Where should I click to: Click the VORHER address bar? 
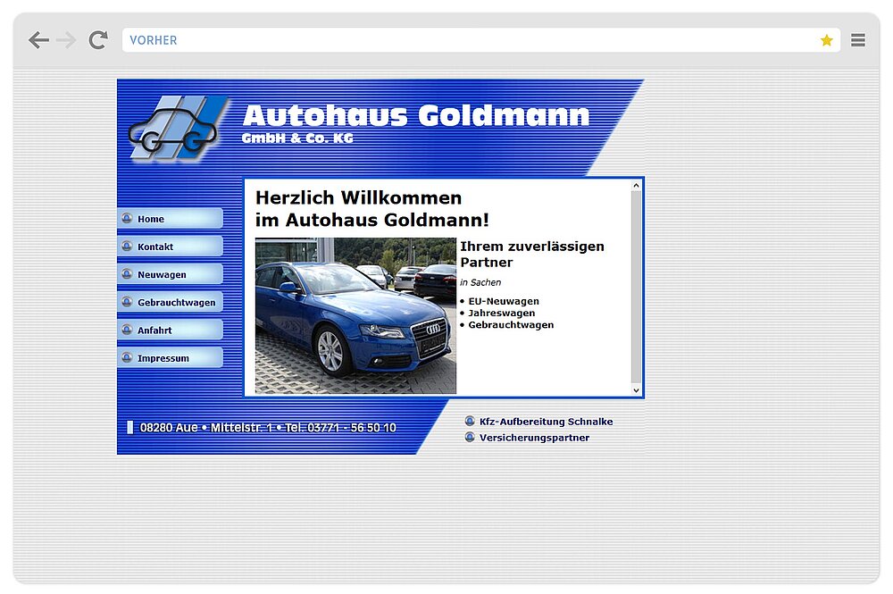click(480, 40)
